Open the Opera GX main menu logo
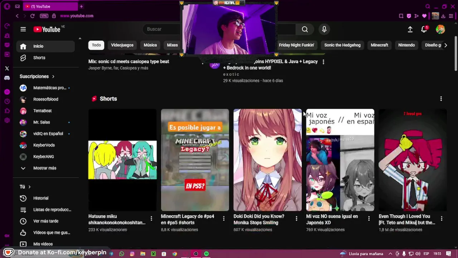This screenshot has width=458, height=258. (x=7, y=6)
